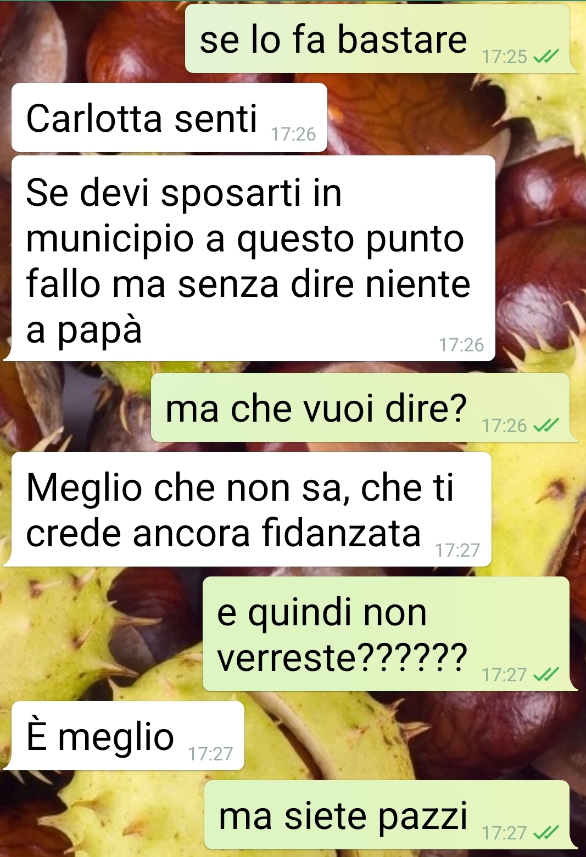The height and width of the screenshot is (857, 586).
Task: Tap the 17:25 timestamp on first message
Action: 504,57
